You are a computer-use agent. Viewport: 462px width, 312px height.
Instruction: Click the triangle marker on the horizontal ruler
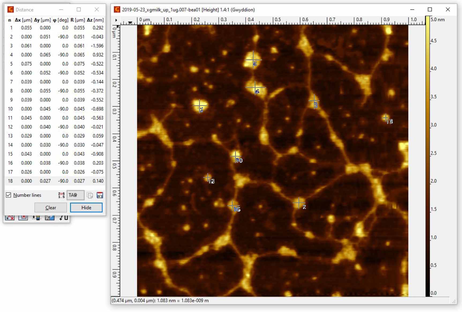[130, 22]
